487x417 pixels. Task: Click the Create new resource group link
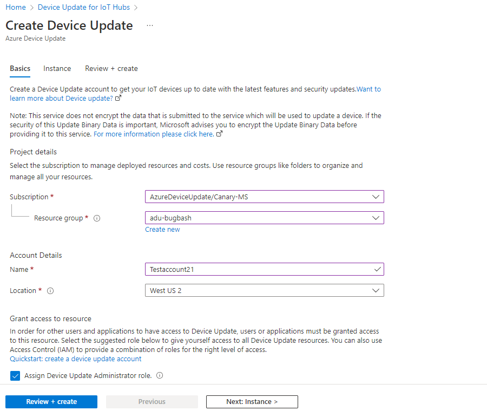pyautogui.click(x=162, y=230)
